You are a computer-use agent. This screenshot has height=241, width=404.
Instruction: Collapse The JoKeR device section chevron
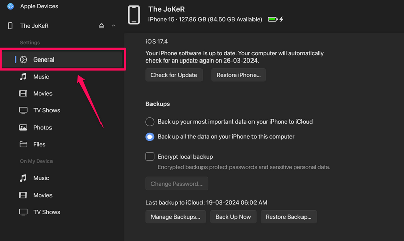pyautogui.click(x=113, y=26)
